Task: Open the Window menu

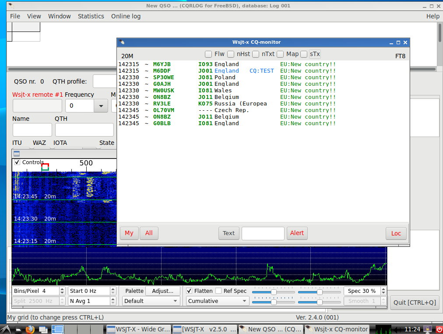Action: point(60,16)
